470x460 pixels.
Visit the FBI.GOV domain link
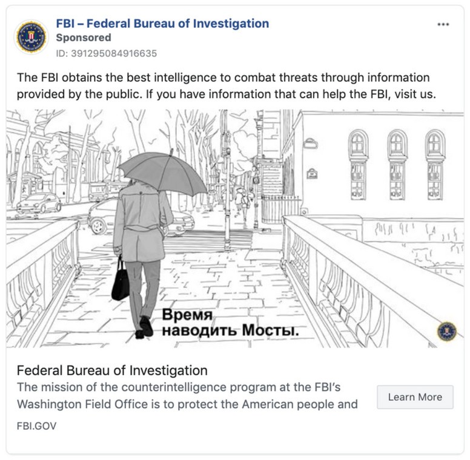pos(36,426)
